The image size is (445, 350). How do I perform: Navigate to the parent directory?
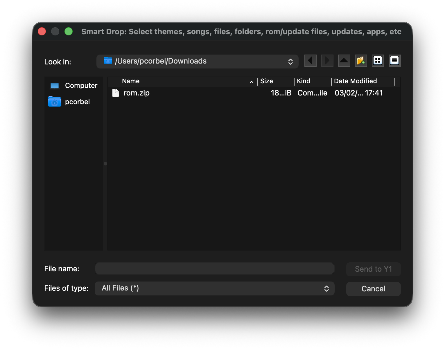point(344,61)
